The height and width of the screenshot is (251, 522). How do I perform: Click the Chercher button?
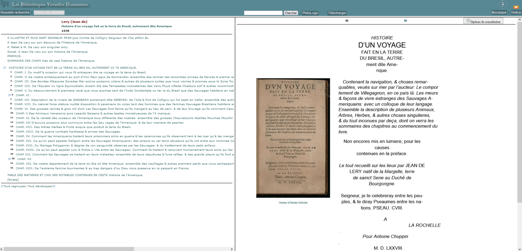click(x=291, y=13)
